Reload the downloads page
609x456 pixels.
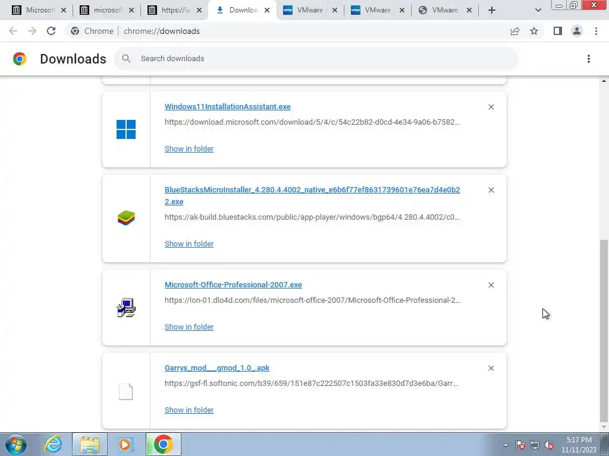(51, 31)
